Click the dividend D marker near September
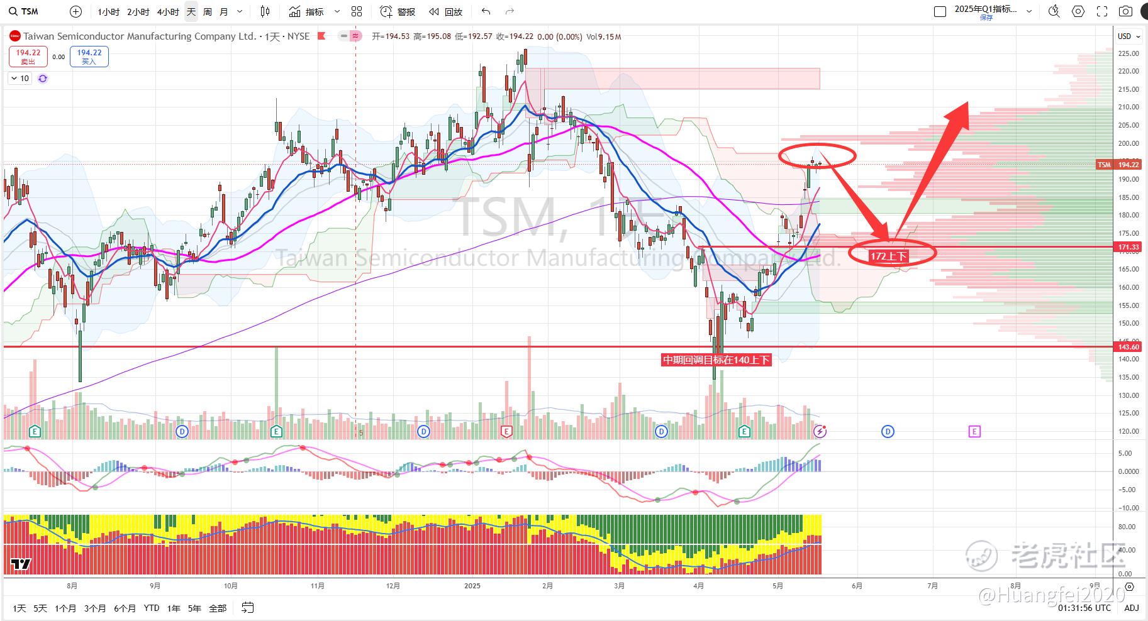The image size is (1148, 621). click(x=182, y=431)
